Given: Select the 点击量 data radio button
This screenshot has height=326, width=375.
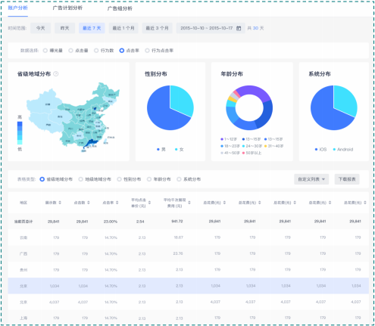Looking at the screenshot, I should (x=70, y=51).
